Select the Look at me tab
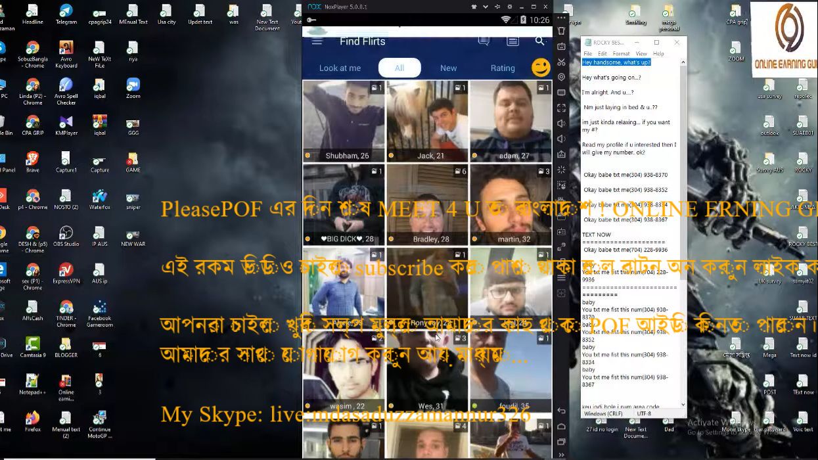The image size is (818, 460). pyautogui.click(x=340, y=68)
